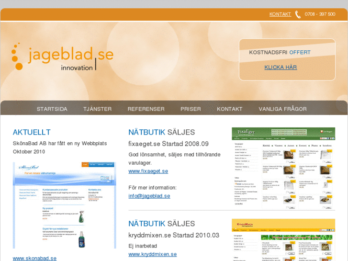Click phone number 0708 - 397 500
348x261 pixels.
coord(320,14)
